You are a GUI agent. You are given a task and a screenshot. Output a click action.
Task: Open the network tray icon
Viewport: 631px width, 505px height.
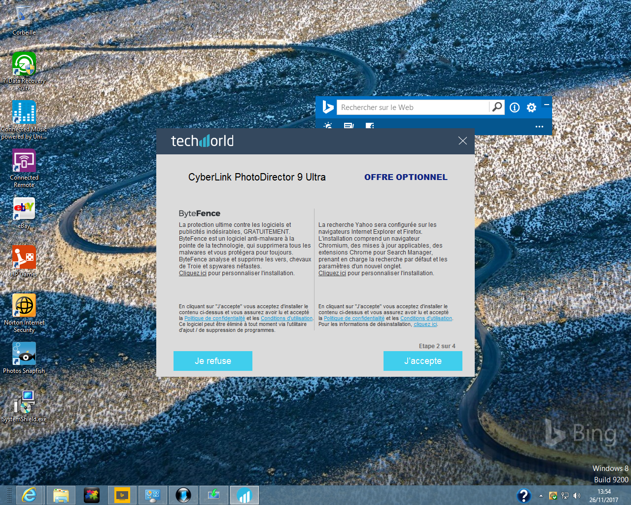565,496
